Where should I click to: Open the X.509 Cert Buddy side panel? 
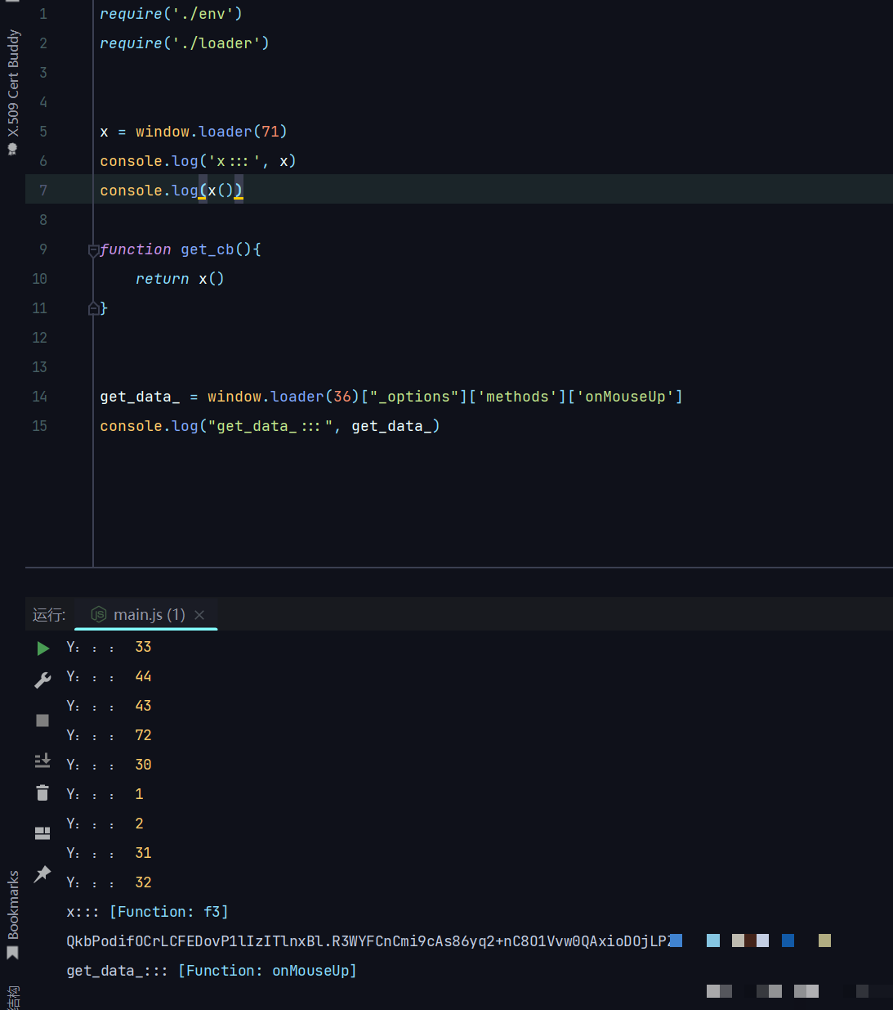(13, 90)
